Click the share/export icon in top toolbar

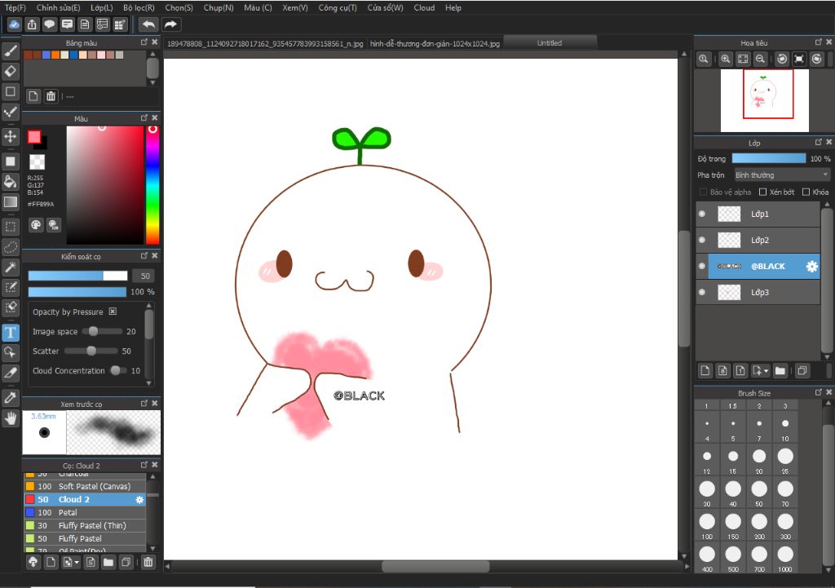click(x=32, y=24)
